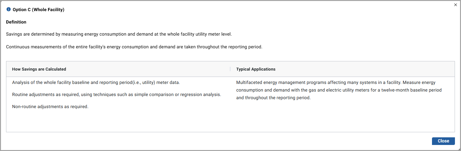This screenshot has height=151, width=461.
Task: Dismiss the dialog with the top-right X icon
Action: (x=456, y=5)
